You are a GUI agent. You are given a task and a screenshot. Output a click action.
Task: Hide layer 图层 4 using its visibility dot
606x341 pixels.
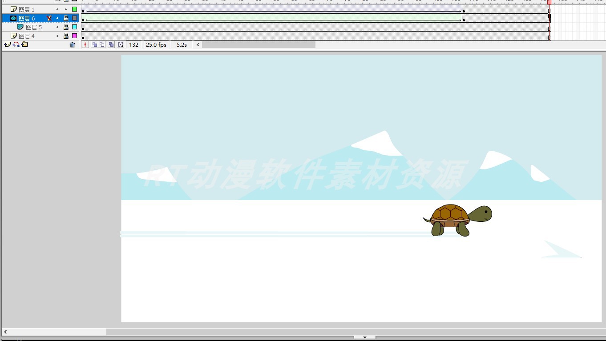click(x=57, y=36)
